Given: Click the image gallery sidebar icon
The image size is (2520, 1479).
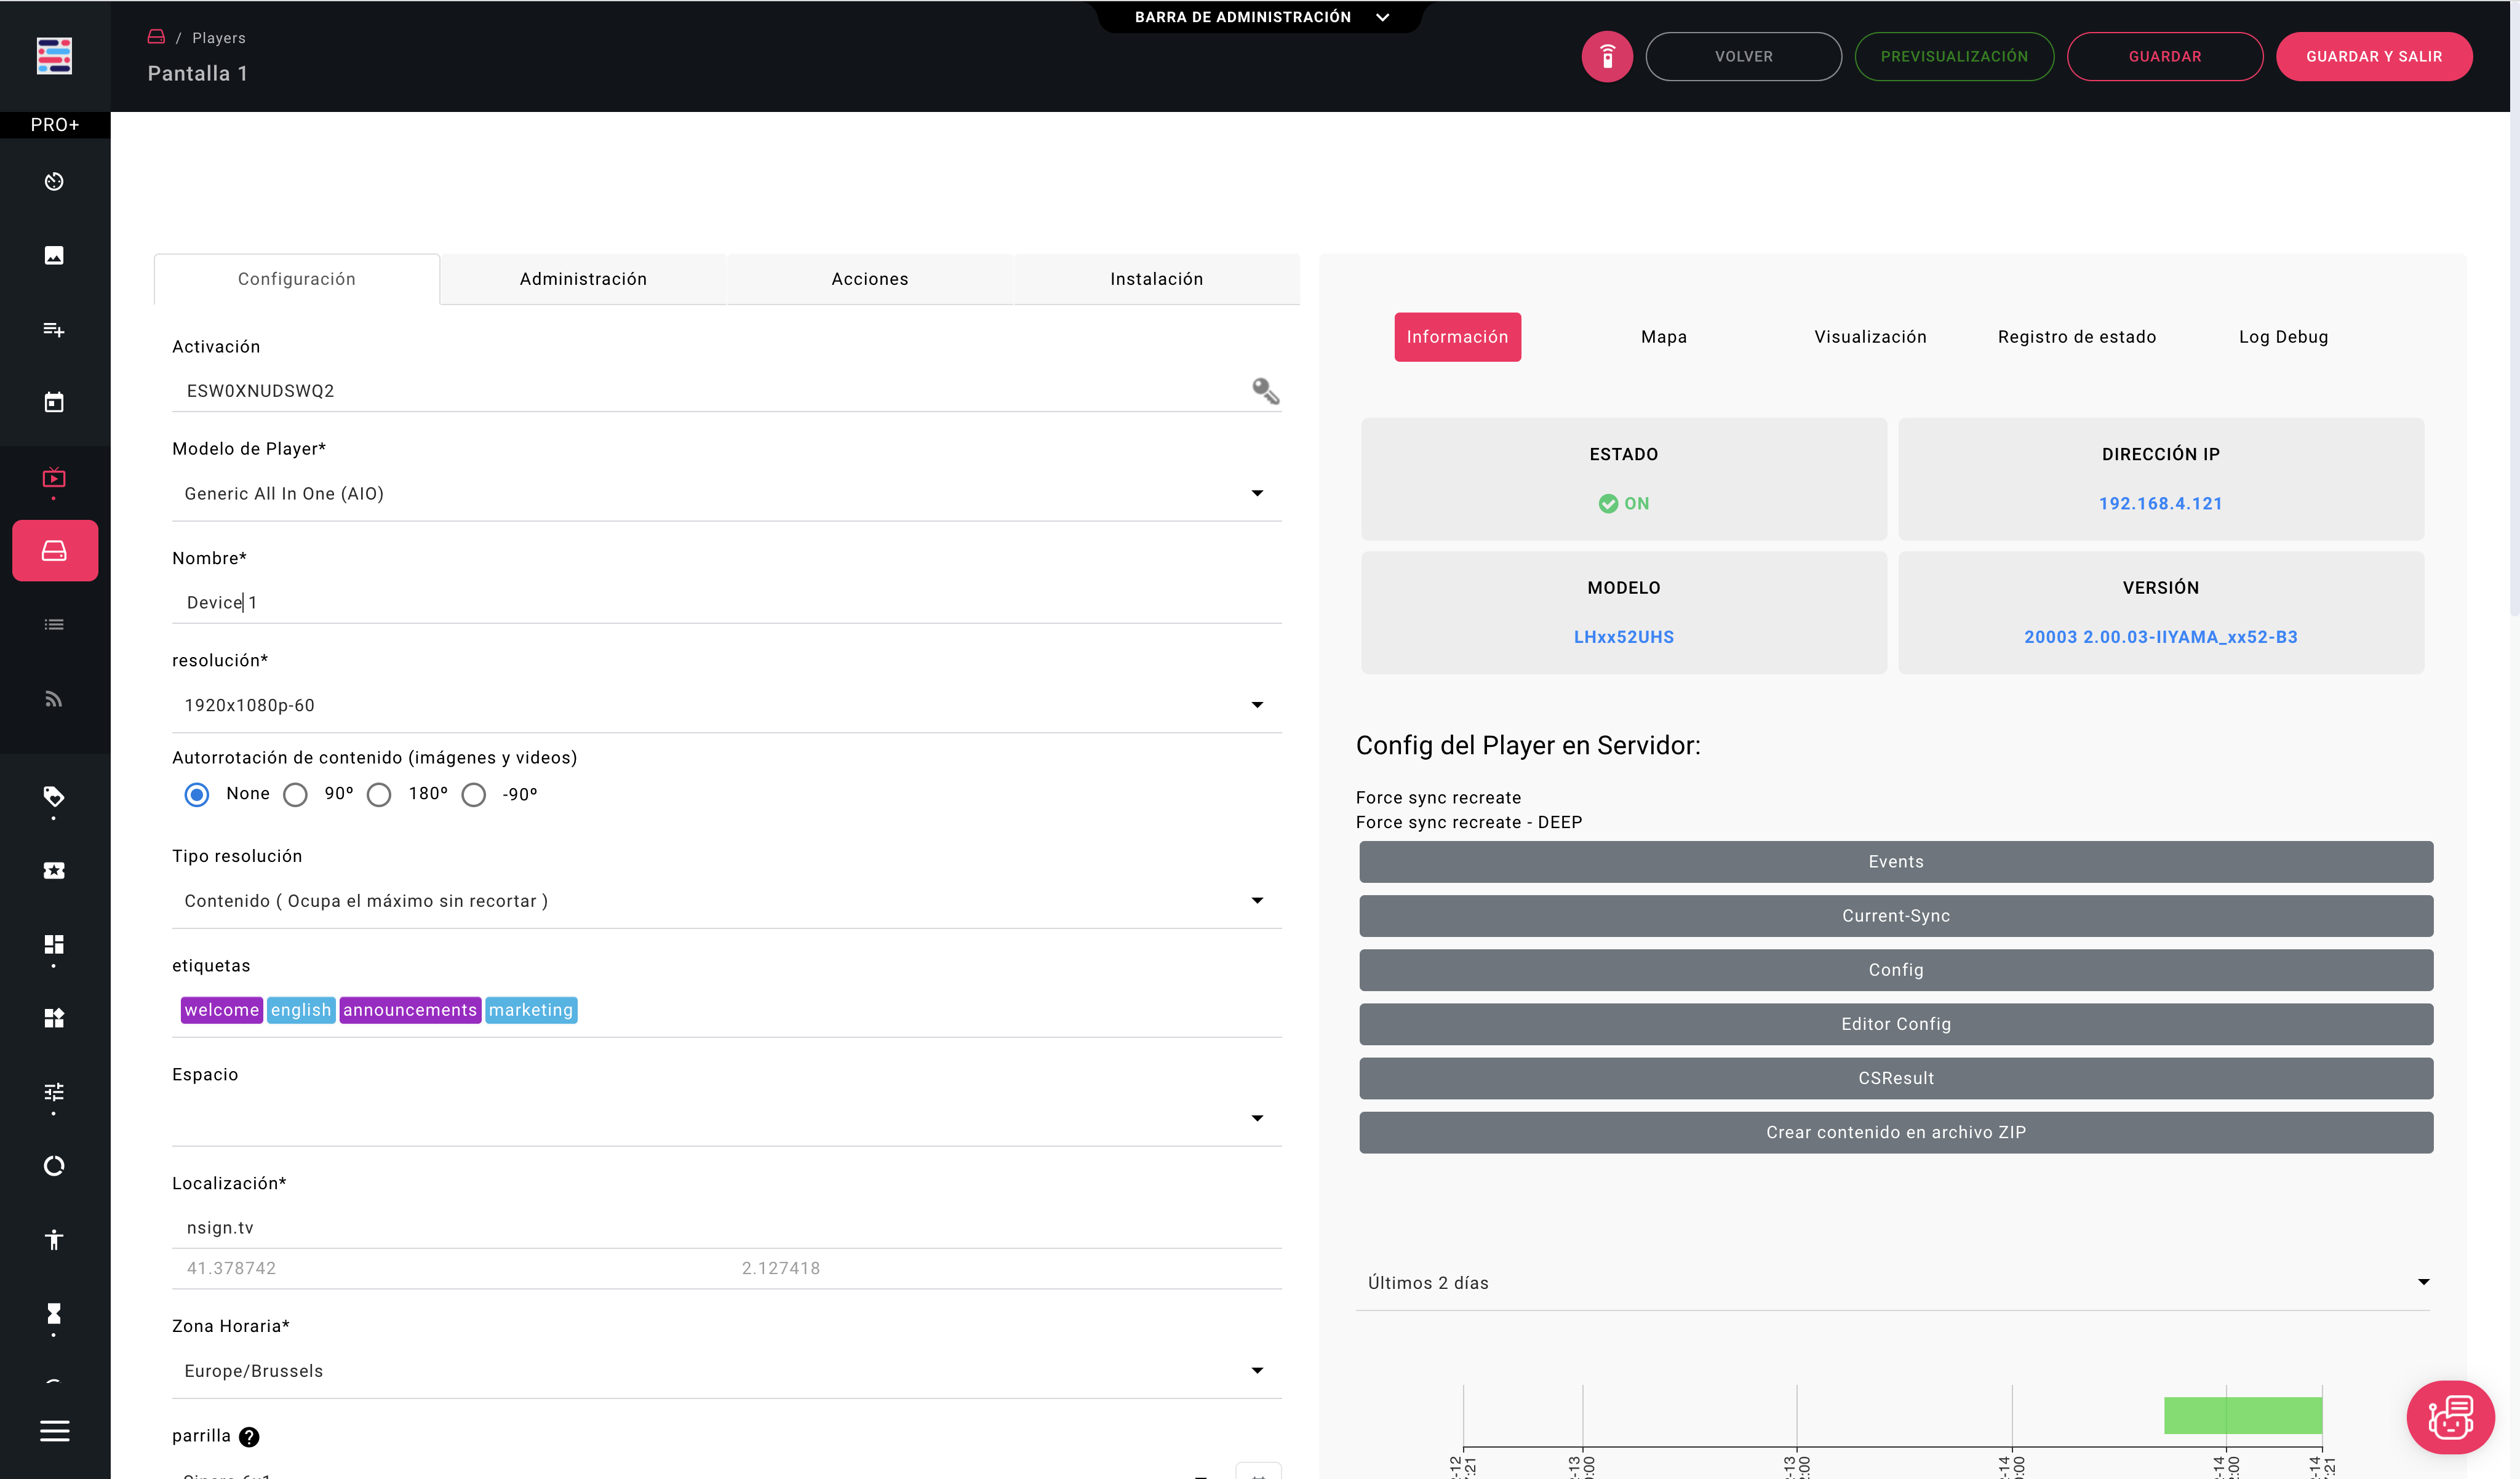Looking at the screenshot, I should tap(54, 255).
